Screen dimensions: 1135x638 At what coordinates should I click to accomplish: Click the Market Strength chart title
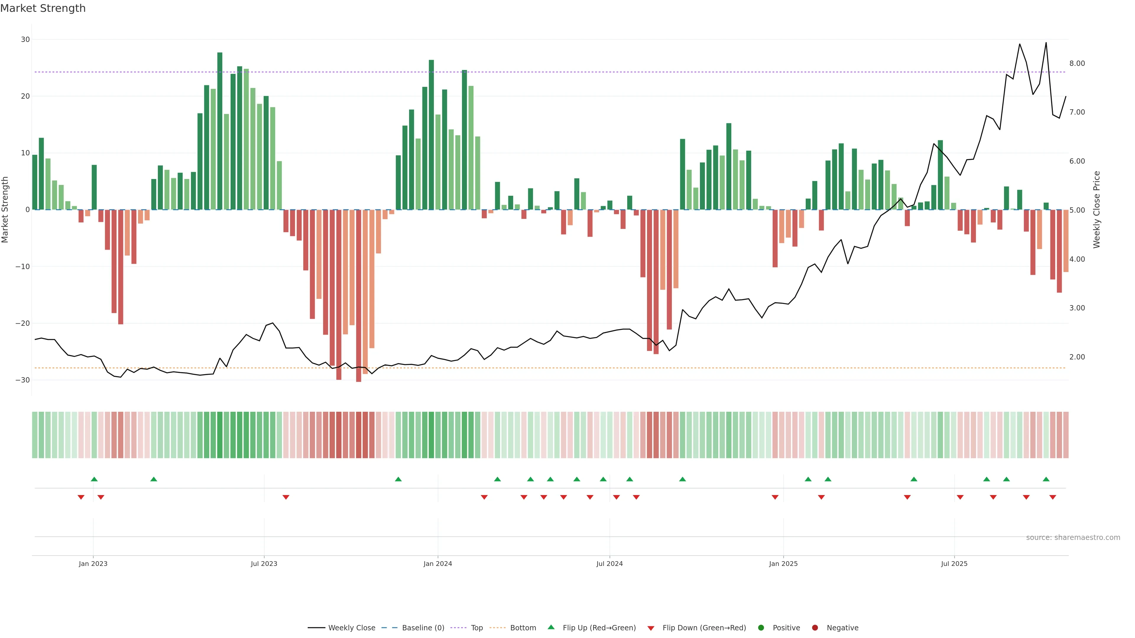[43, 8]
